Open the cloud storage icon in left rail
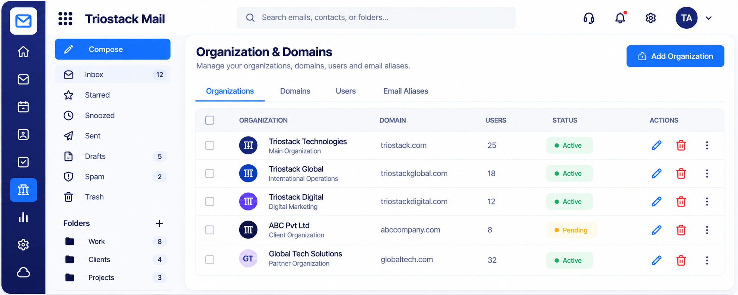 23,272
